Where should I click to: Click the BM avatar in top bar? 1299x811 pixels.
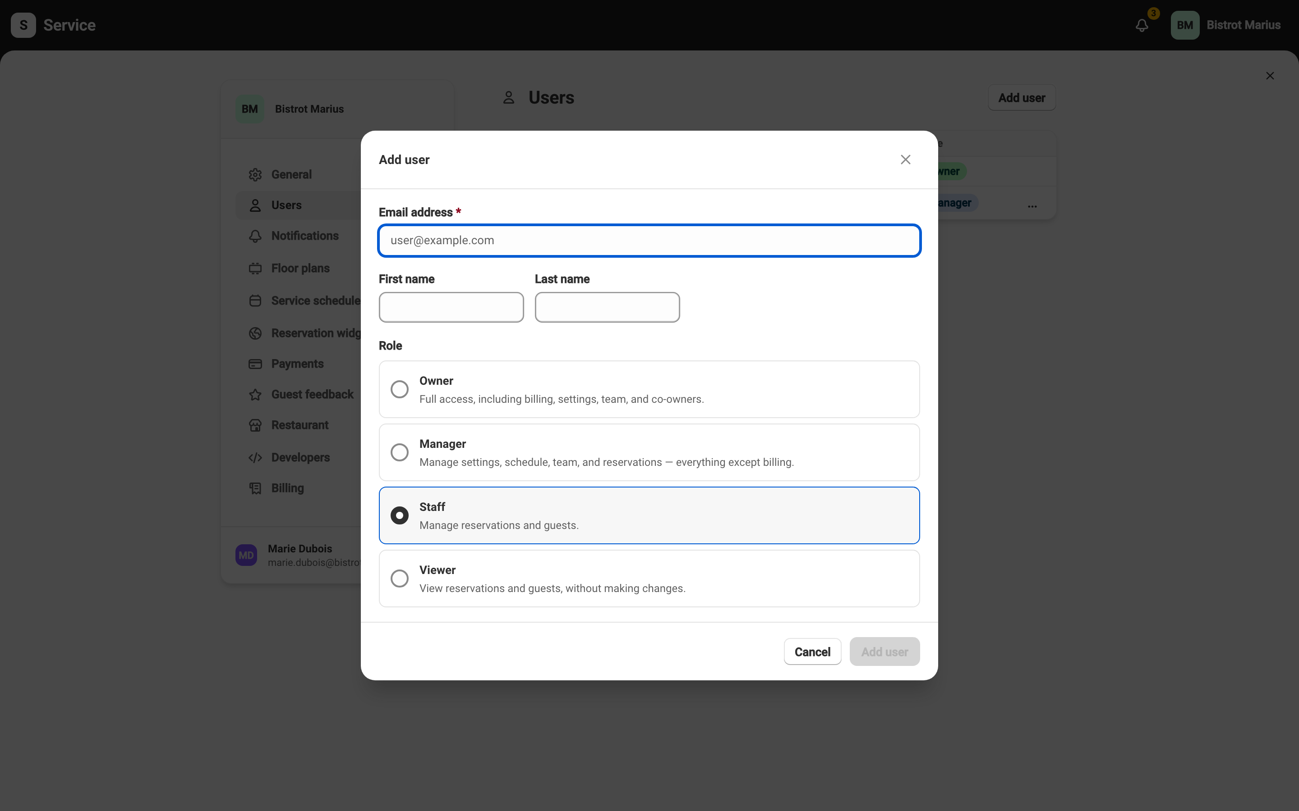pos(1185,25)
